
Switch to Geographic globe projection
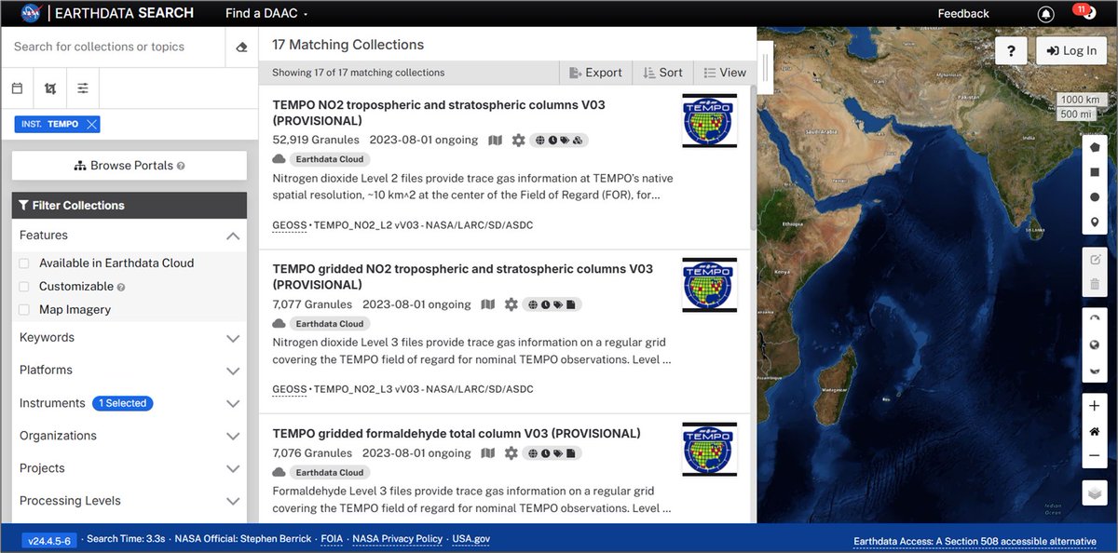1095,344
